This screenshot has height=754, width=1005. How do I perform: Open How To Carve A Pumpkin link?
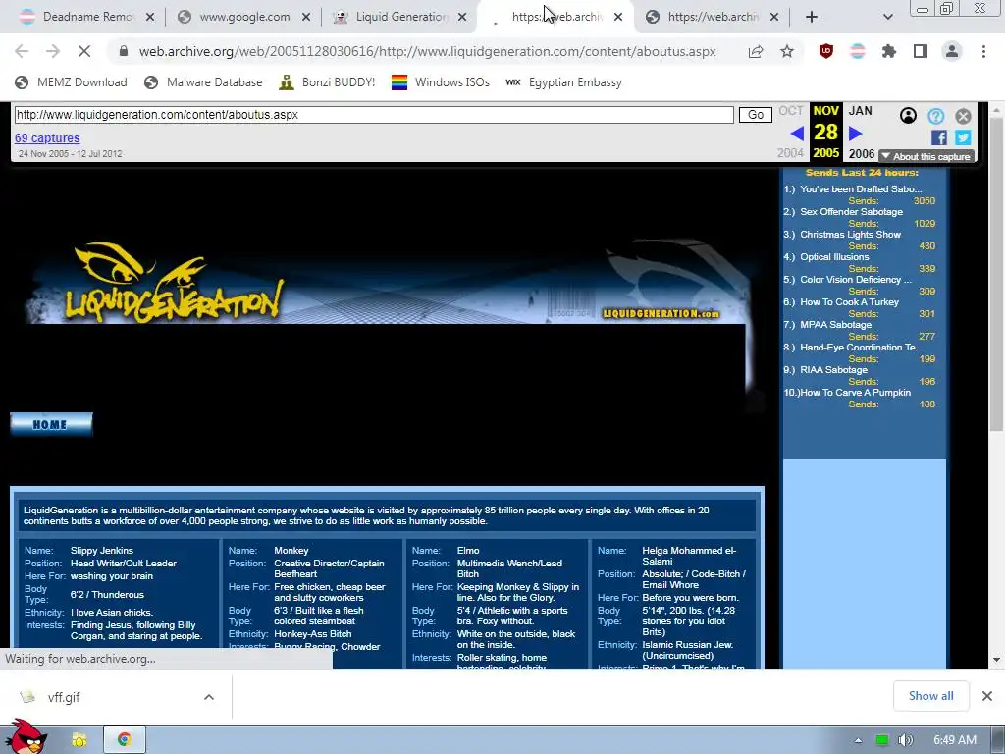855,393
